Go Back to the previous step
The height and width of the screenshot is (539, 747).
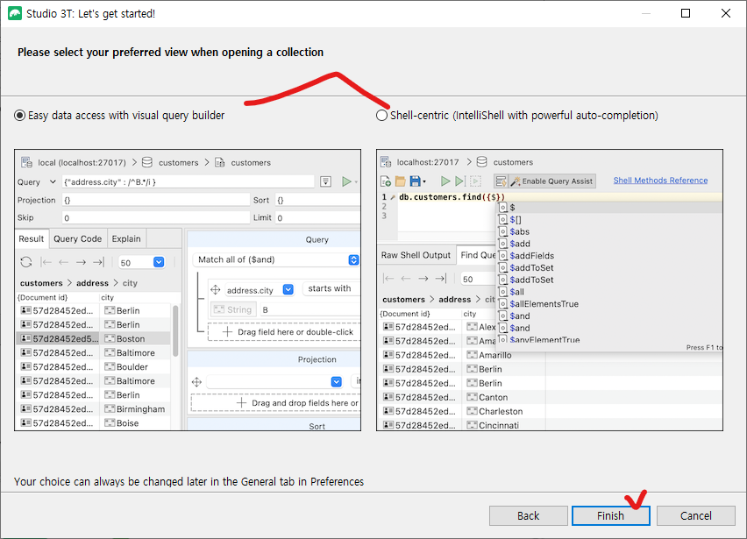pos(529,515)
